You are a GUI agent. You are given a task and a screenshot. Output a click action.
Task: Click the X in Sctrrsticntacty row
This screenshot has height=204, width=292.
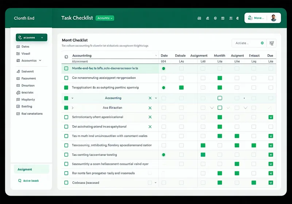pyautogui.click(x=150, y=117)
